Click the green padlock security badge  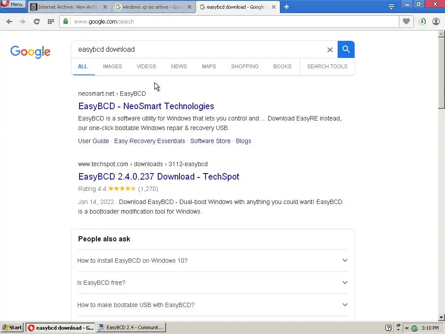66,22
